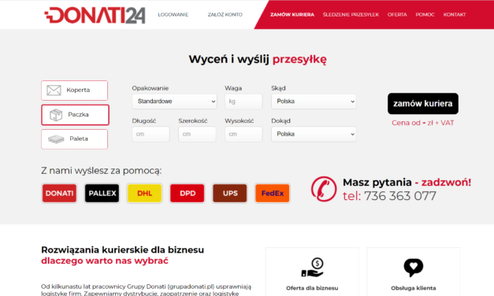Open ŚLEDZENIE PRZESYŁEK menu item
The image size is (494, 296).
click(351, 14)
